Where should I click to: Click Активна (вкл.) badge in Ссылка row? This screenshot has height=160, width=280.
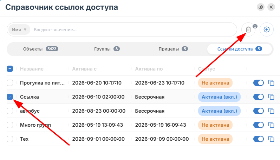click(219, 97)
